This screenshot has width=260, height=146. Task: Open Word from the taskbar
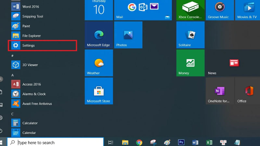pyautogui.click(x=195, y=142)
